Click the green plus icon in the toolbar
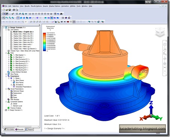This screenshot has height=137, width=170. [26, 14]
